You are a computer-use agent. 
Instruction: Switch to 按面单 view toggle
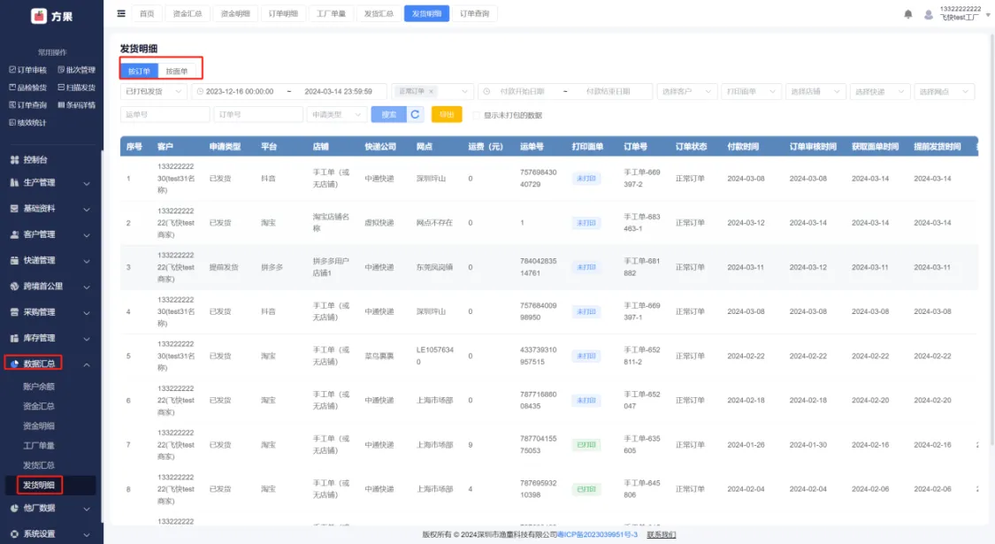[178, 71]
